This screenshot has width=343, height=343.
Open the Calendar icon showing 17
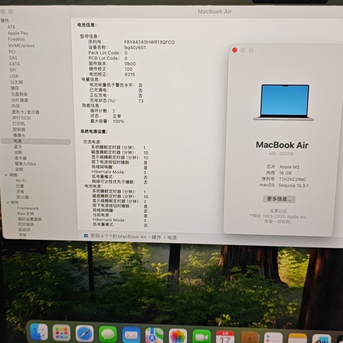pyautogui.click(x=225, y=337)
